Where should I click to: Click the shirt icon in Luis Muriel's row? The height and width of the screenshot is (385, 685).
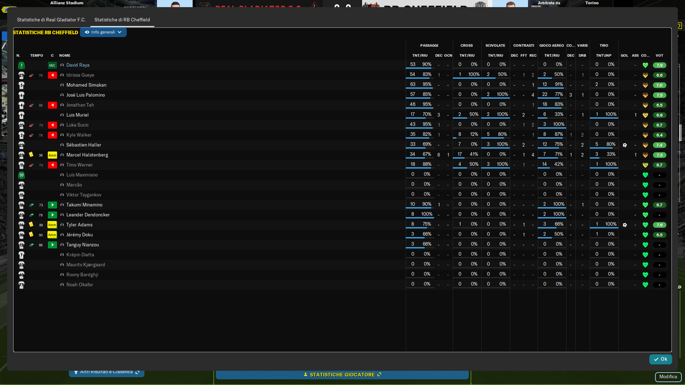21,115
